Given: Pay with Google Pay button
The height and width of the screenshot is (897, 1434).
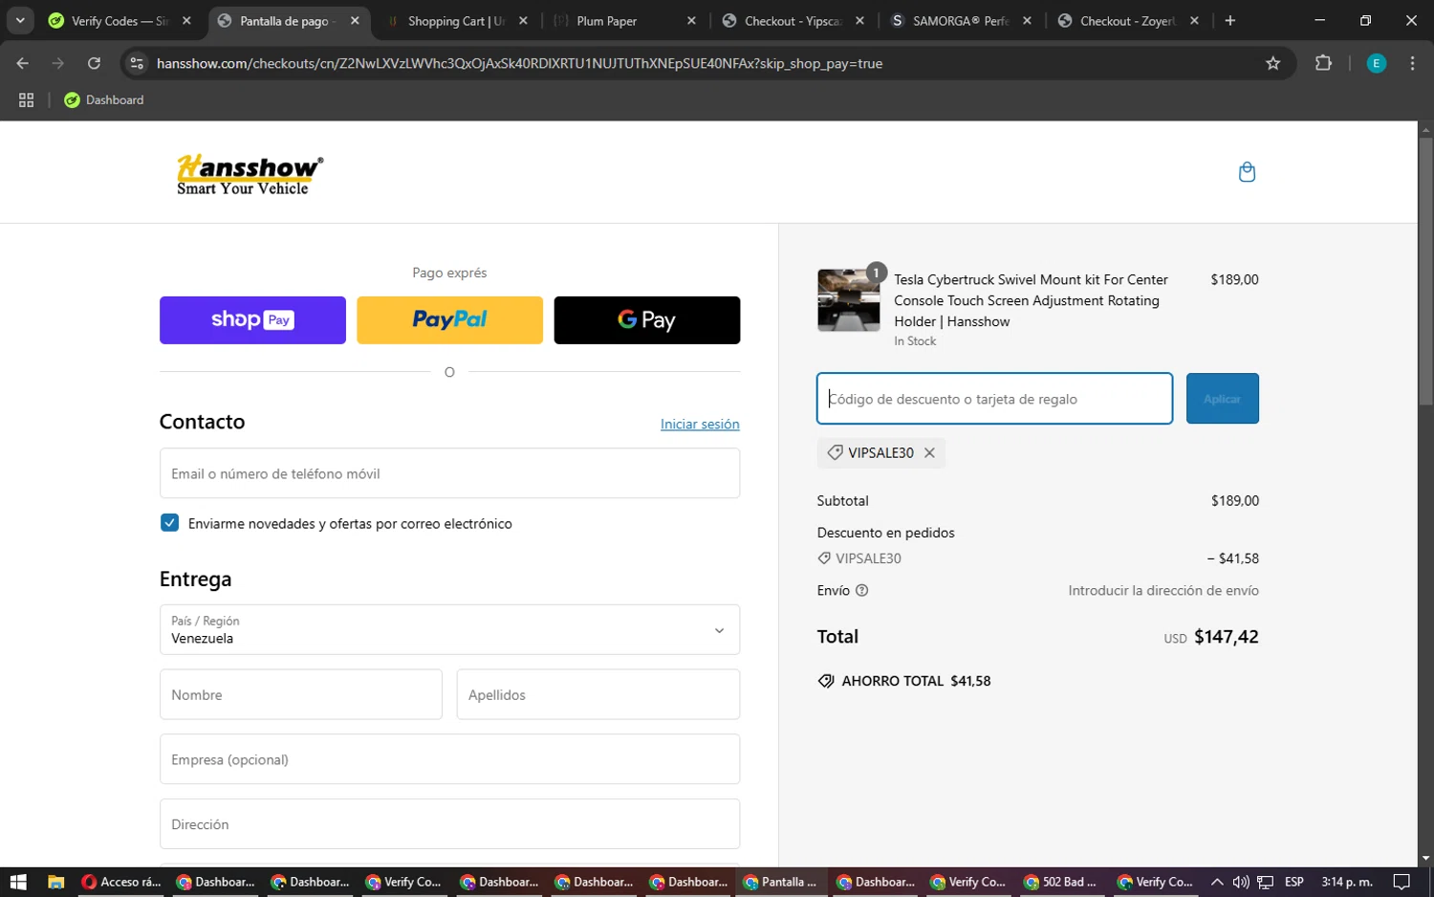Looking at the screenshot, I should 647,320.
